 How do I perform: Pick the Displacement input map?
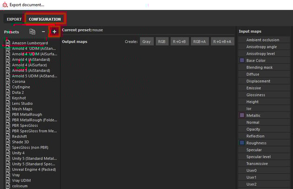pos(264,81)
